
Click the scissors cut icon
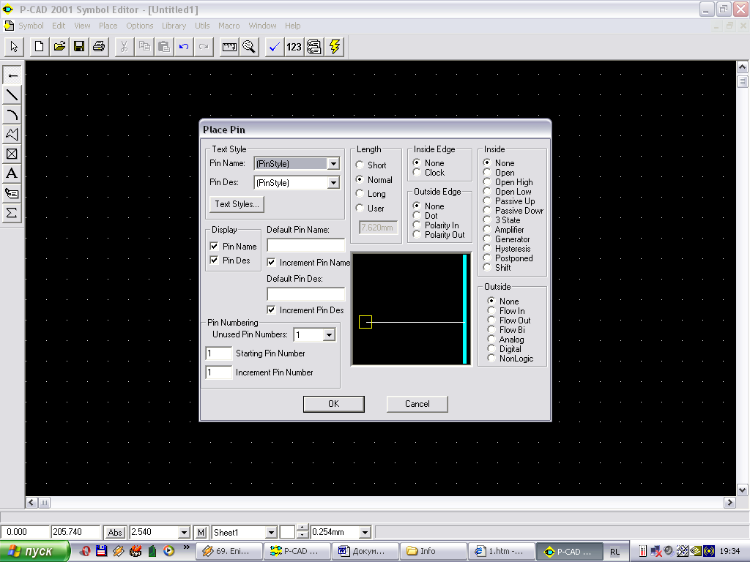click(x=125, y=47)
